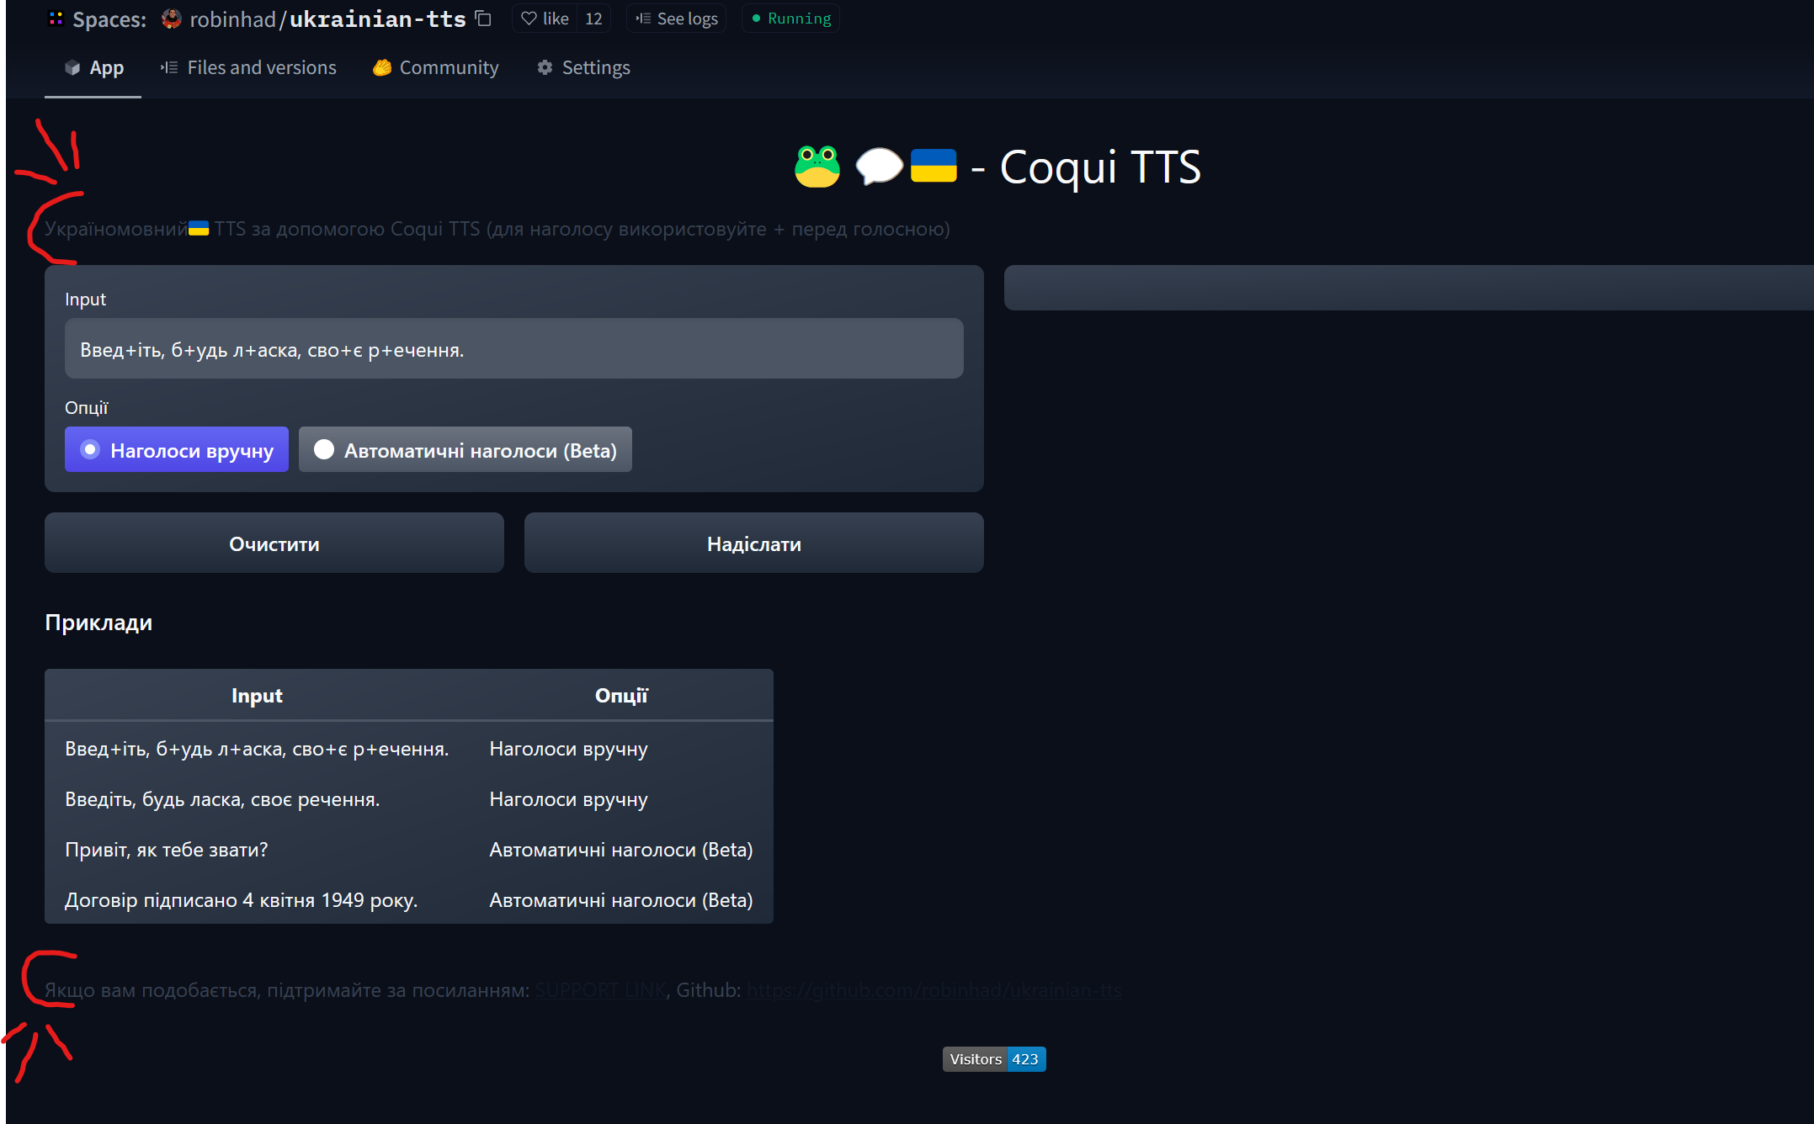1814x1124 pixels.
Task: Select the App tab
Action: click(93, 67)
